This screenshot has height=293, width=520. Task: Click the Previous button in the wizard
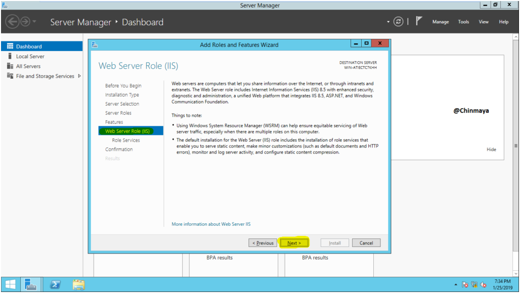[x=263, y=242]
